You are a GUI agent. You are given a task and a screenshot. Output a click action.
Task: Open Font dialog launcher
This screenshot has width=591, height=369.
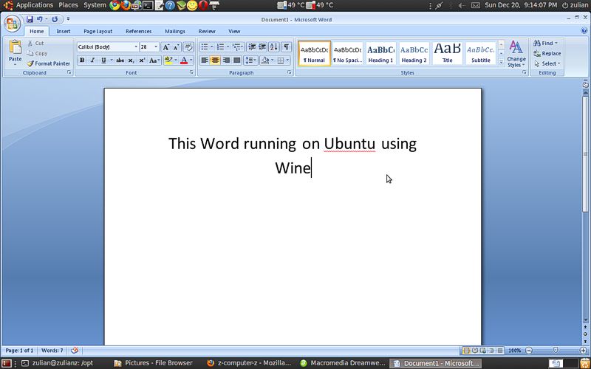[191, 72]
